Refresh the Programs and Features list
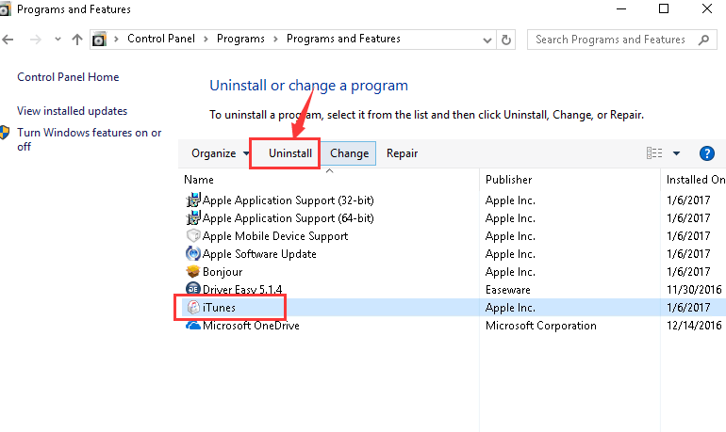726x432 pixels. (x=507, y=40)
